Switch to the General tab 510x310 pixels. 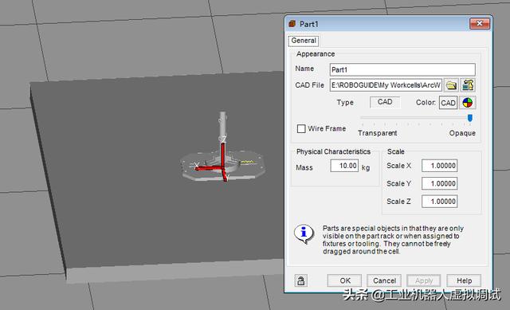pyautogui.click(x=304, y=41)
